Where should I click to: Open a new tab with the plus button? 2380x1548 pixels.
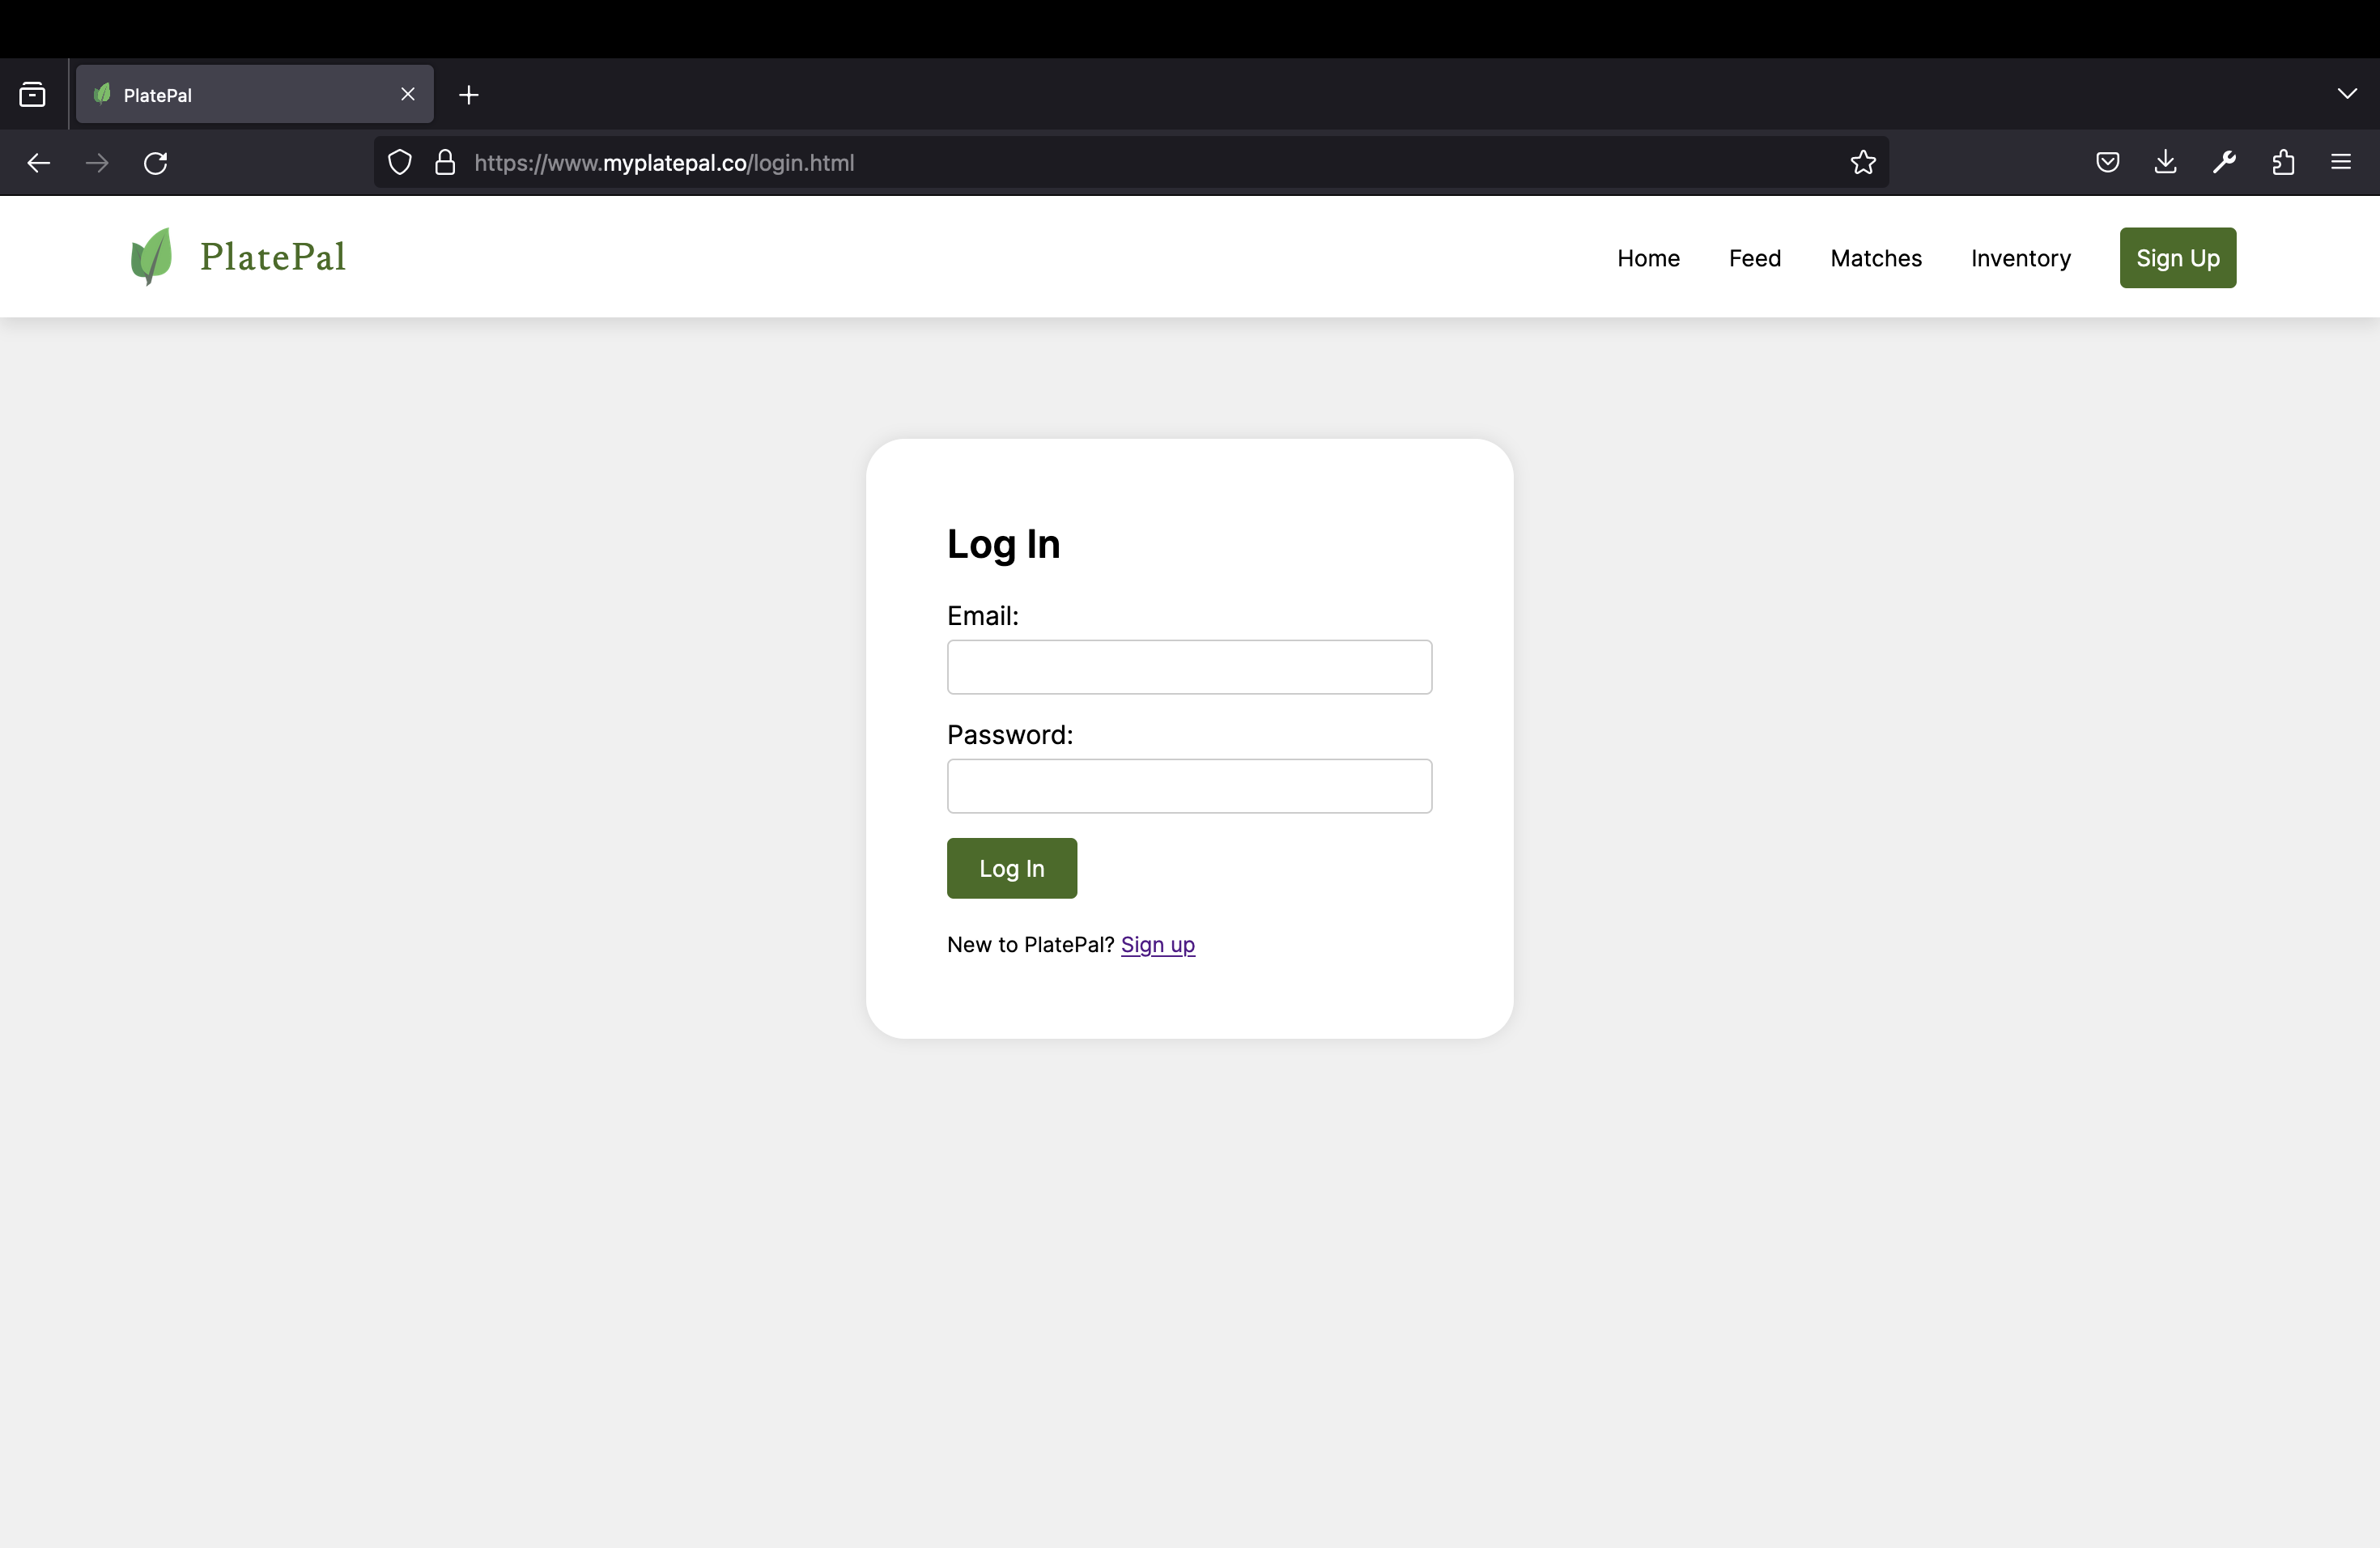click(x=468, y=95)
